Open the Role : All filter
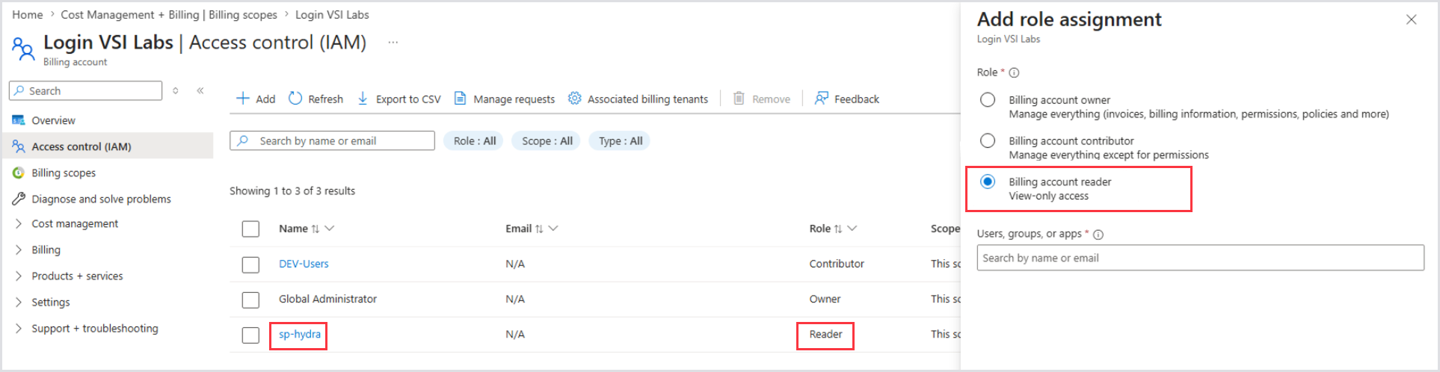The image size is (1440, 372). point(474,140)
